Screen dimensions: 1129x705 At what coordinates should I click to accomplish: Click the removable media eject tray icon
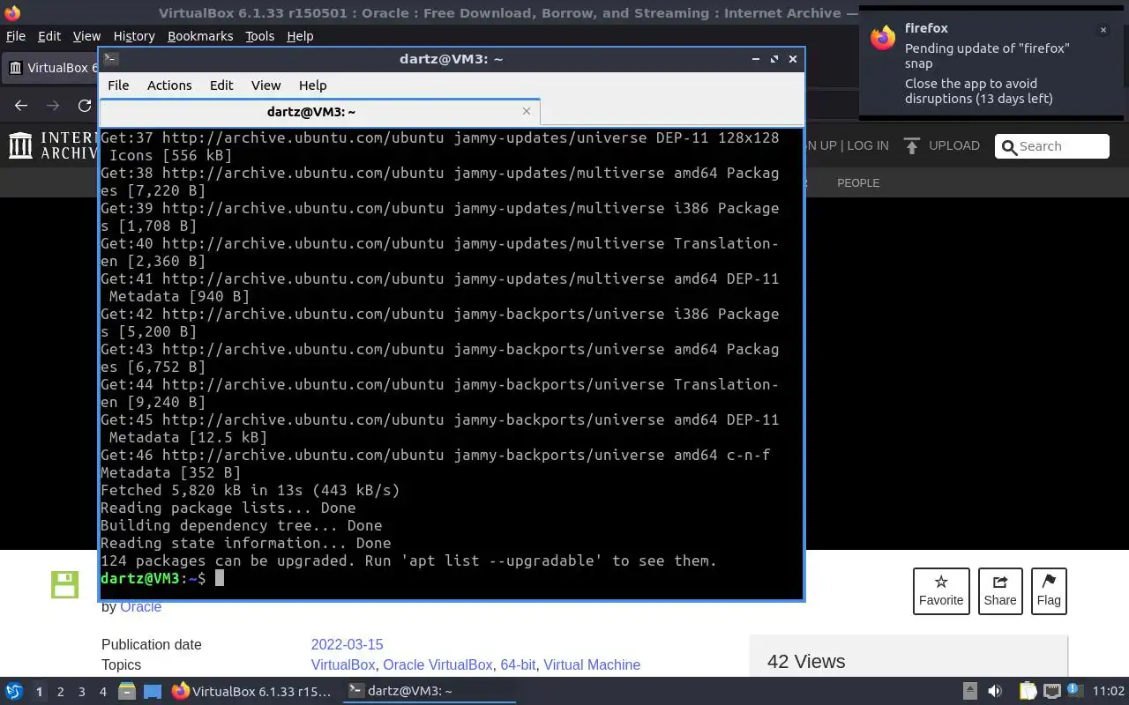(x=969, y=692)
